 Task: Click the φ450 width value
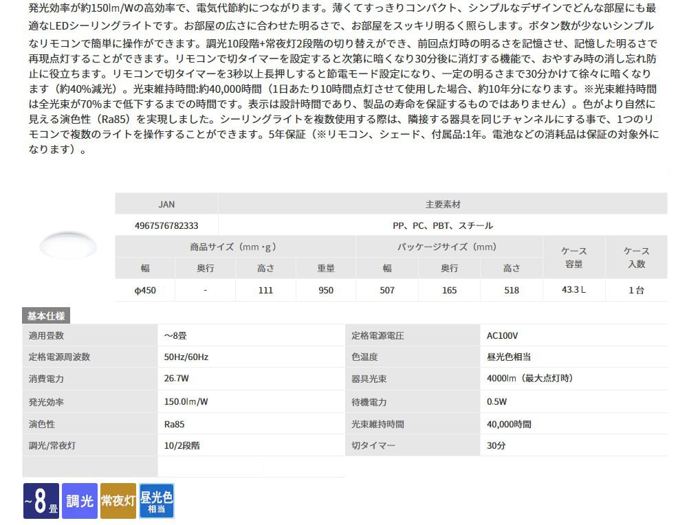pos(145,290)
